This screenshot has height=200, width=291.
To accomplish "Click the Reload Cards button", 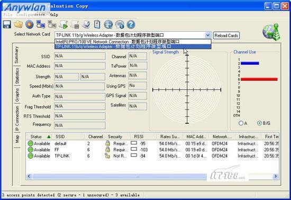I will (226, 35).
